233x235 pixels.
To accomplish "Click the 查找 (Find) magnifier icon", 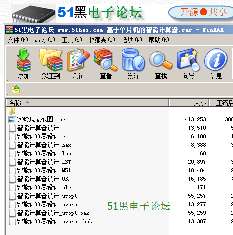I will coord(161,60).
